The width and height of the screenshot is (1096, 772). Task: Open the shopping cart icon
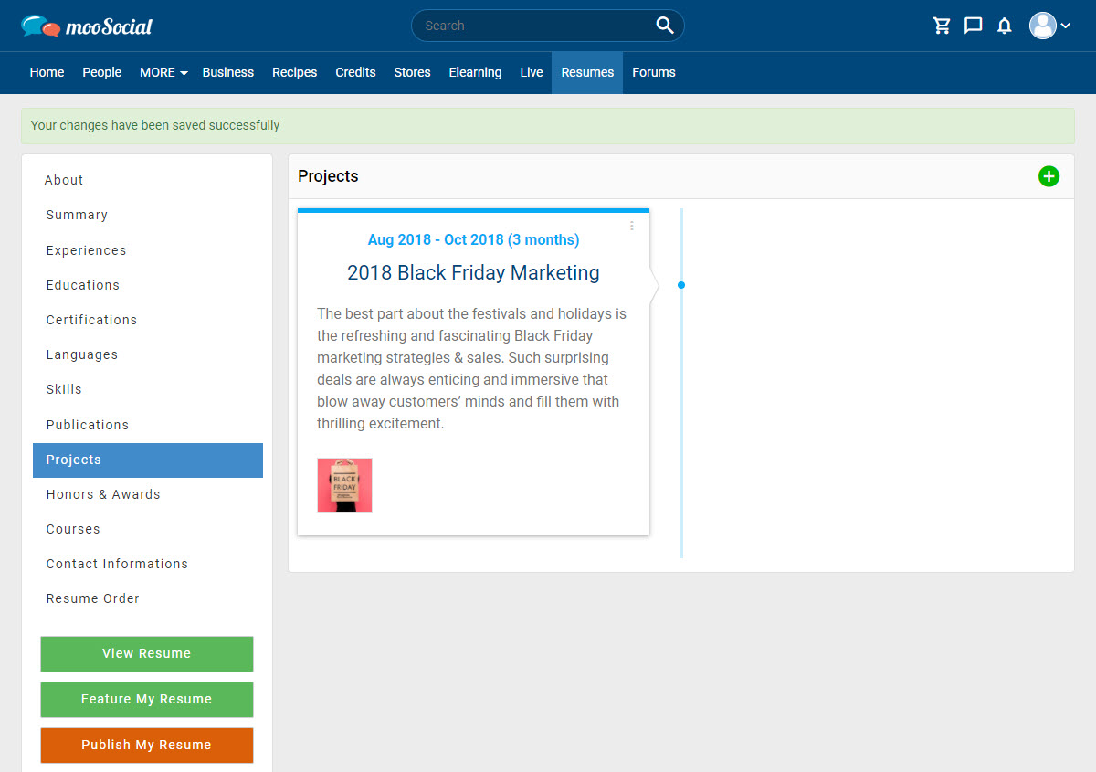[942, 26]
